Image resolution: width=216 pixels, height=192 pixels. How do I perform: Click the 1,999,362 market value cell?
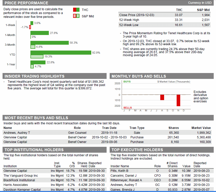(204, 133)
